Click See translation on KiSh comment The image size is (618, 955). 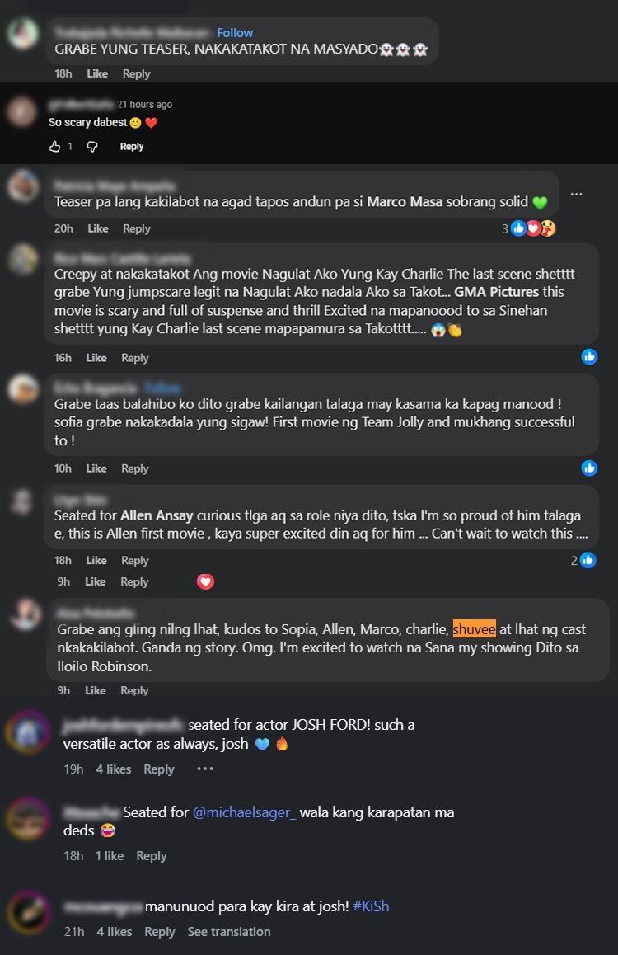tap(229, 932)
